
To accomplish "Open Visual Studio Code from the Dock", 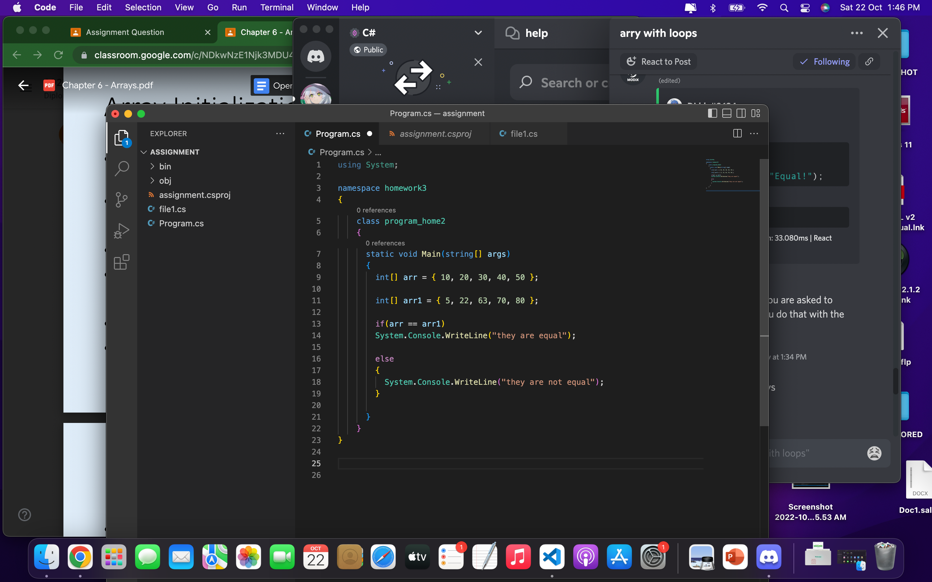I will coord(552,556).
